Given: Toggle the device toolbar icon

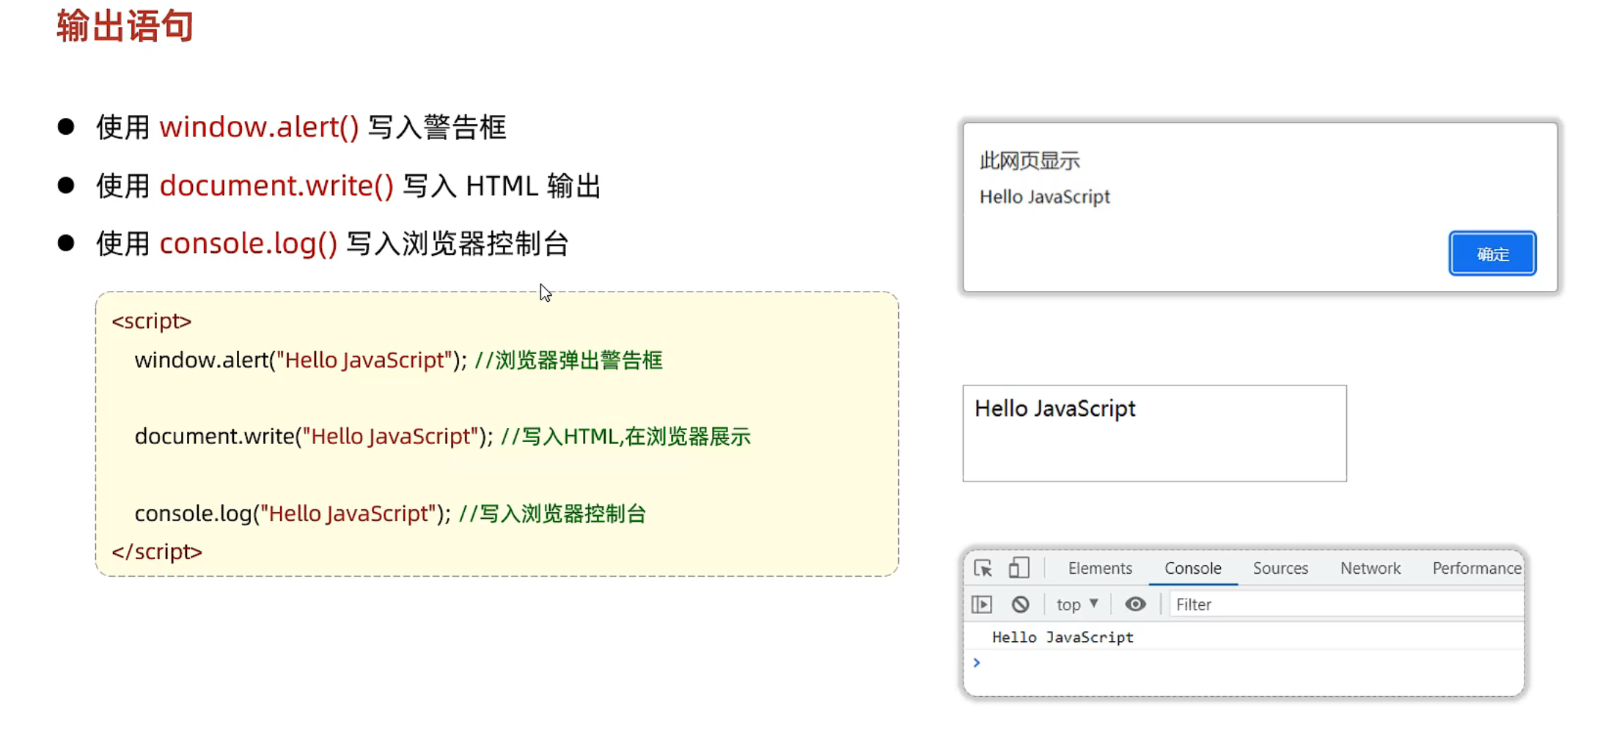Looking at the screenshot, I should [x=1019, y=568].
